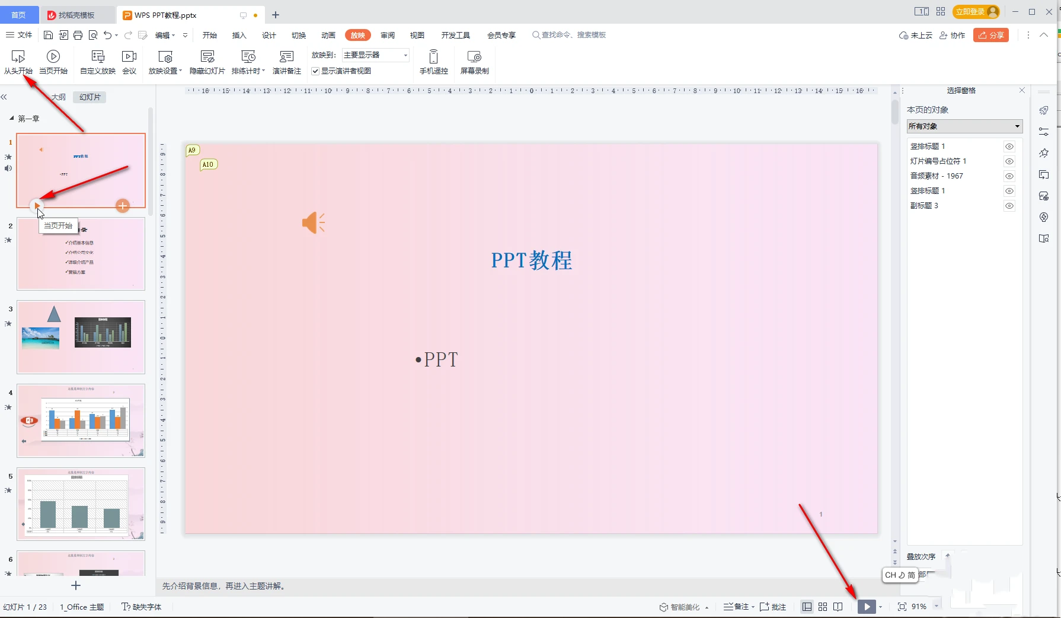
Task: Click the audio speaker icon on slide
Action: click(313, 223)
